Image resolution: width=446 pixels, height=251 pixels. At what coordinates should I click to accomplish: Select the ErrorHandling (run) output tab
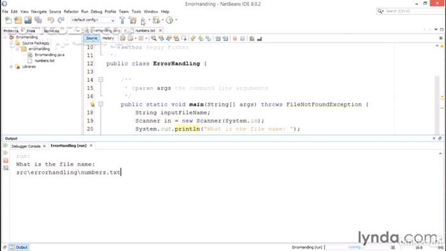pyautogui.click(x=69, y=145)
